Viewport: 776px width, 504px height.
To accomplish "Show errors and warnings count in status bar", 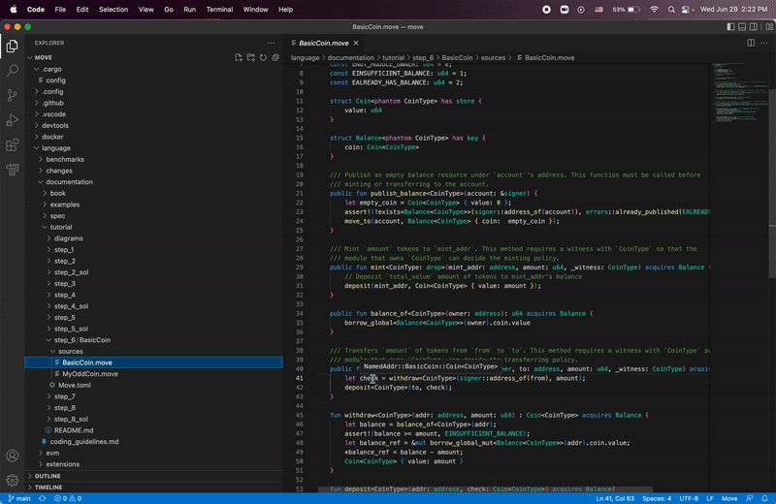I will click(x=67, y=498).
